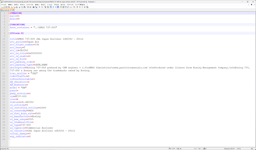The width and height of the screenshot is (256, 150).
Task: Toggle synchronized vertical scrolling
Action: 45,7
